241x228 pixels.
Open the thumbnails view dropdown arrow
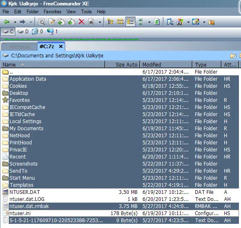pos(149,22)
